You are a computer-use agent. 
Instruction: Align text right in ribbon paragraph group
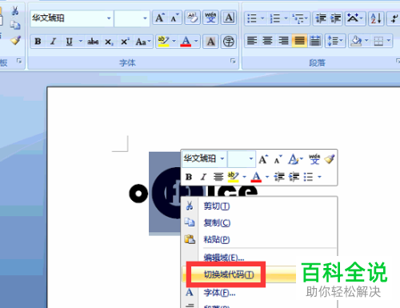point(283,41)
